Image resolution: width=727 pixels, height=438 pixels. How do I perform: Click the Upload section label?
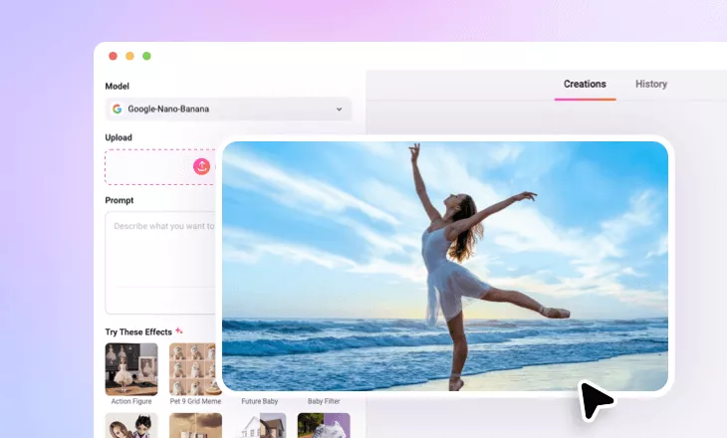[119, 137]
